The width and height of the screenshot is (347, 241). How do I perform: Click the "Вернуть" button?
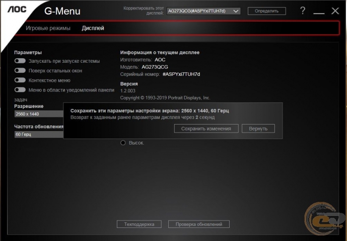tap(258, 129)
